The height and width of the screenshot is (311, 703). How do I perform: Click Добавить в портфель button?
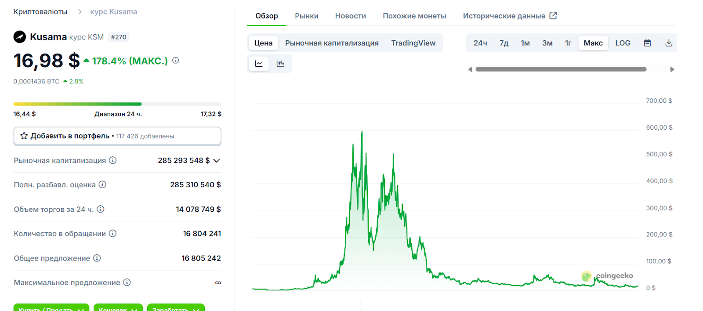point(117,136)
